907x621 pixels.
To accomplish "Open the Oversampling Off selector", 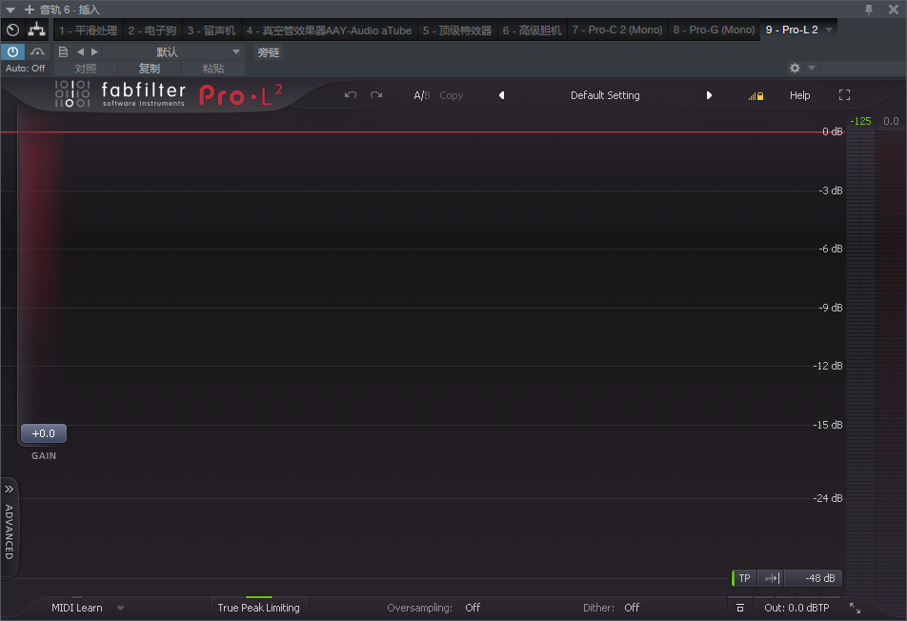I will point(473,608).
